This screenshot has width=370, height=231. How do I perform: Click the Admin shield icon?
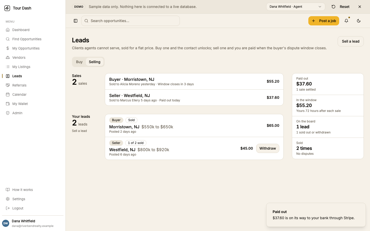pos(8,113)
